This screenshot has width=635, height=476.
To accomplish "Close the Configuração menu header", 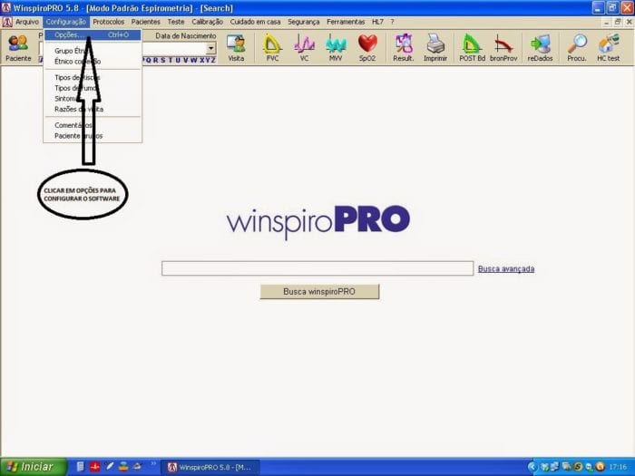I will coord(65,22).
